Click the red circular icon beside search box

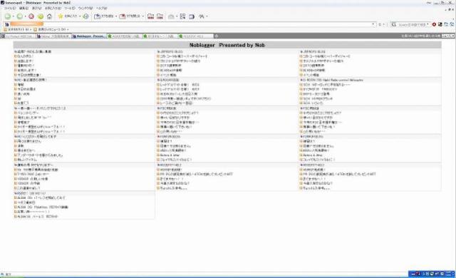[x=434, y=24]
